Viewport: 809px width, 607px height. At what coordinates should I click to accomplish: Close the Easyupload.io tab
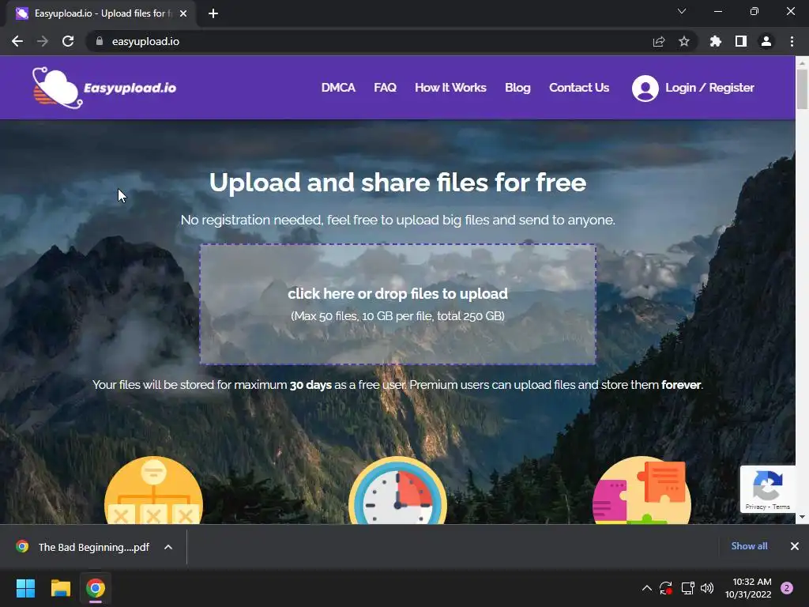(183, 13)
